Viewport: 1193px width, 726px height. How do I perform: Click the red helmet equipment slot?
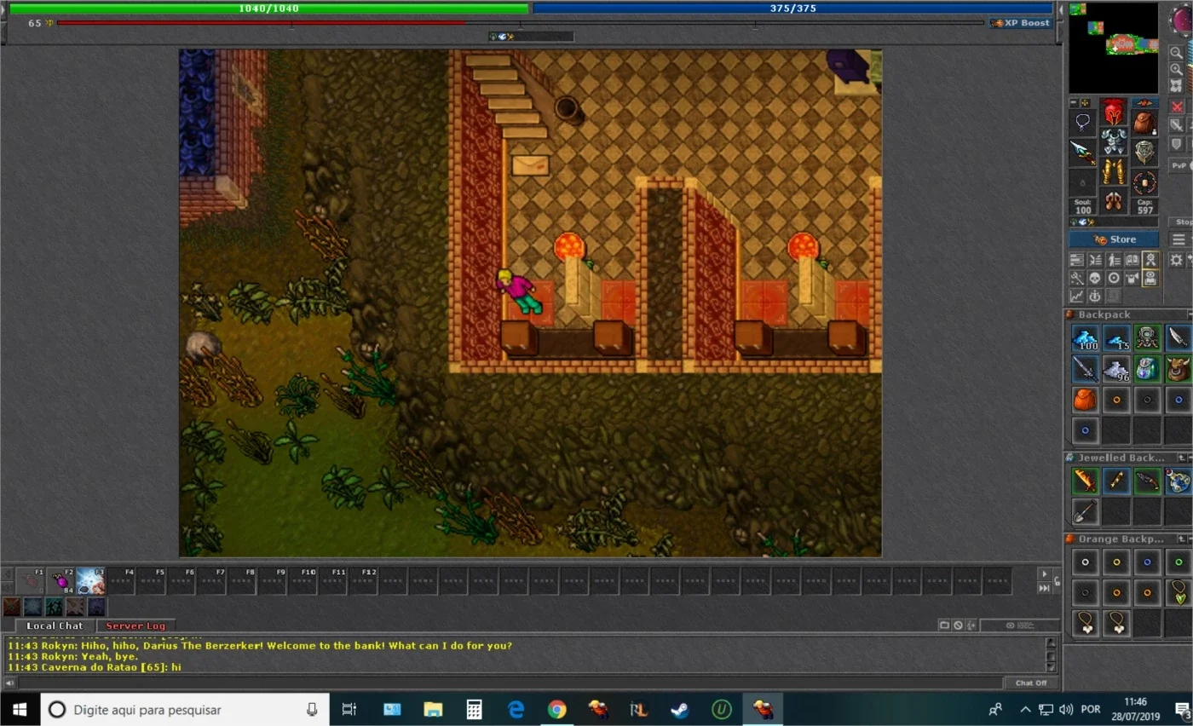pos(1113,112)
